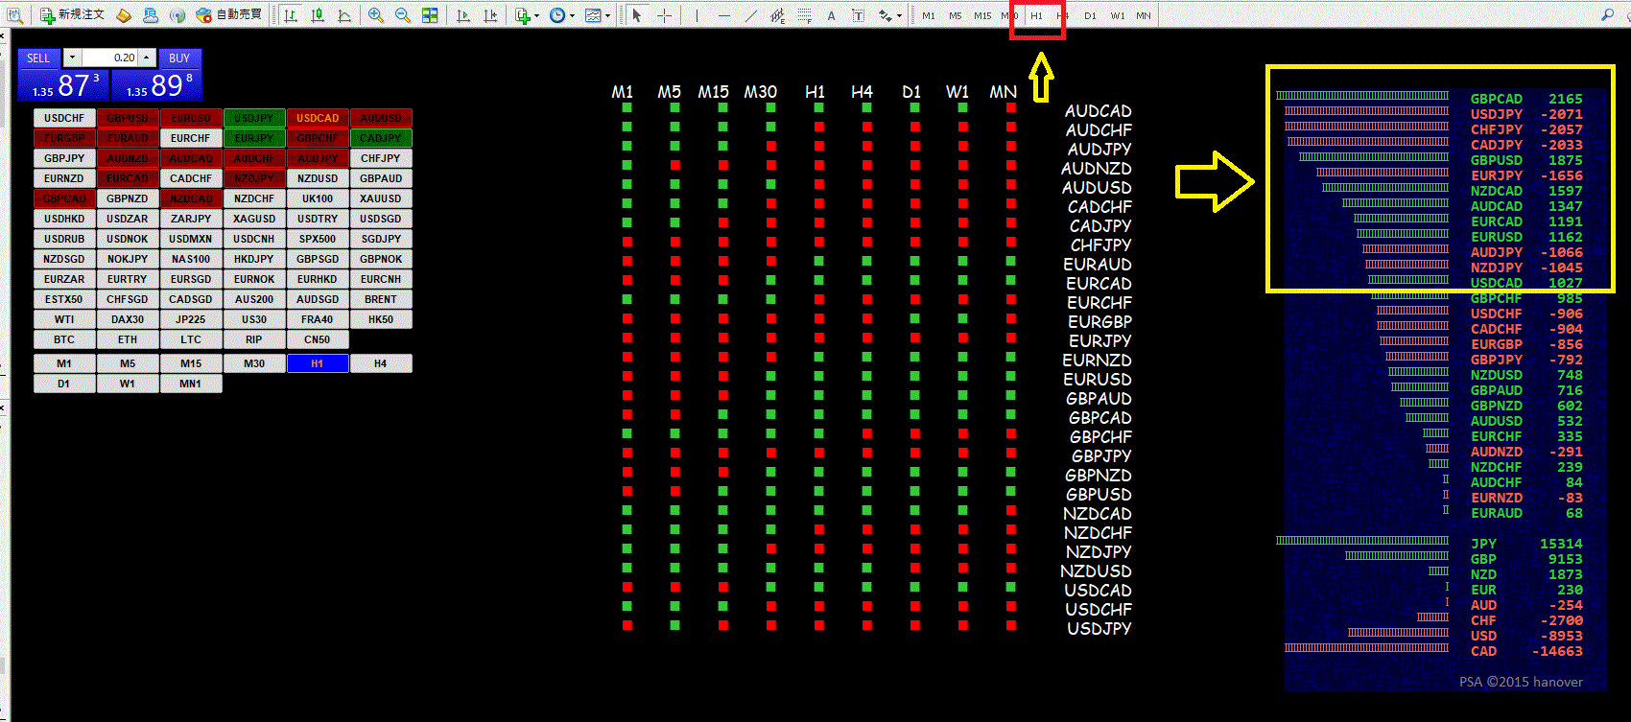Image resolution: width=1631 pixels, height=722 pixels.
Task: Increase lot size with the up arrow
Action: click(x=147, y=58)
